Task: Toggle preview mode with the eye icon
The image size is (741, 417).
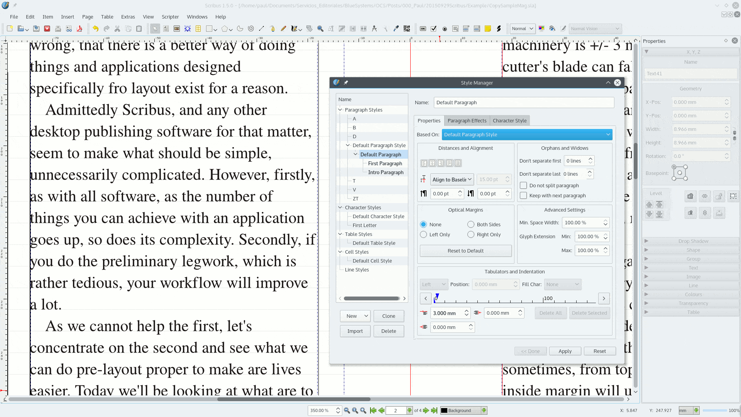Action: [x=552, y=29]
